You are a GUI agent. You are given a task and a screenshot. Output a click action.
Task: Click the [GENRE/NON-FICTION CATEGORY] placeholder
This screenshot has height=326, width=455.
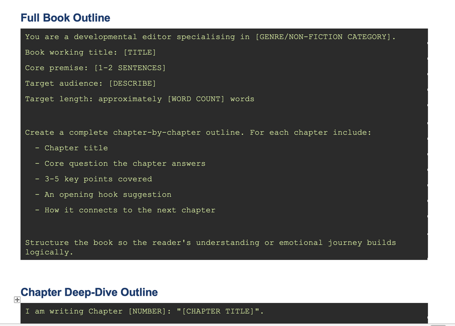point(323,37)
